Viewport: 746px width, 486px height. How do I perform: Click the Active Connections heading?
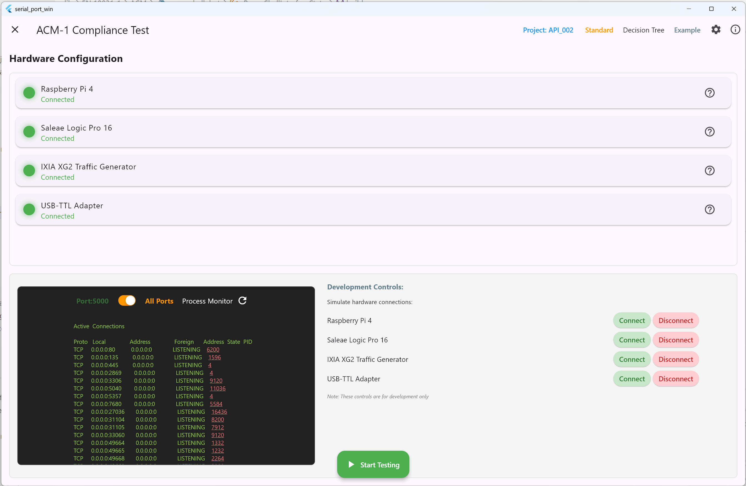[99, 326]
